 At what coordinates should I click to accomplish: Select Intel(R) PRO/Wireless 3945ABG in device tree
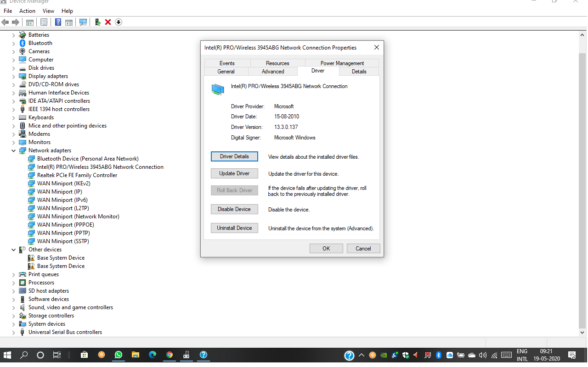(100, 167)
